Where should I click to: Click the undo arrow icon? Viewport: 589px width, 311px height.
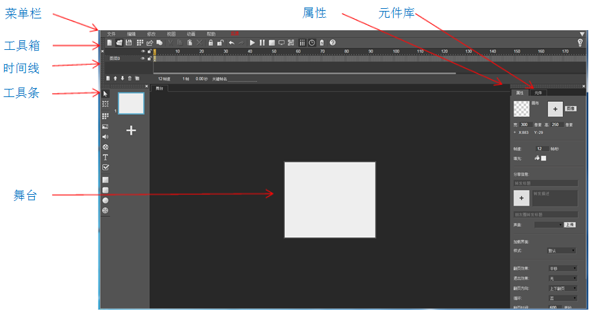pos(231,42)
